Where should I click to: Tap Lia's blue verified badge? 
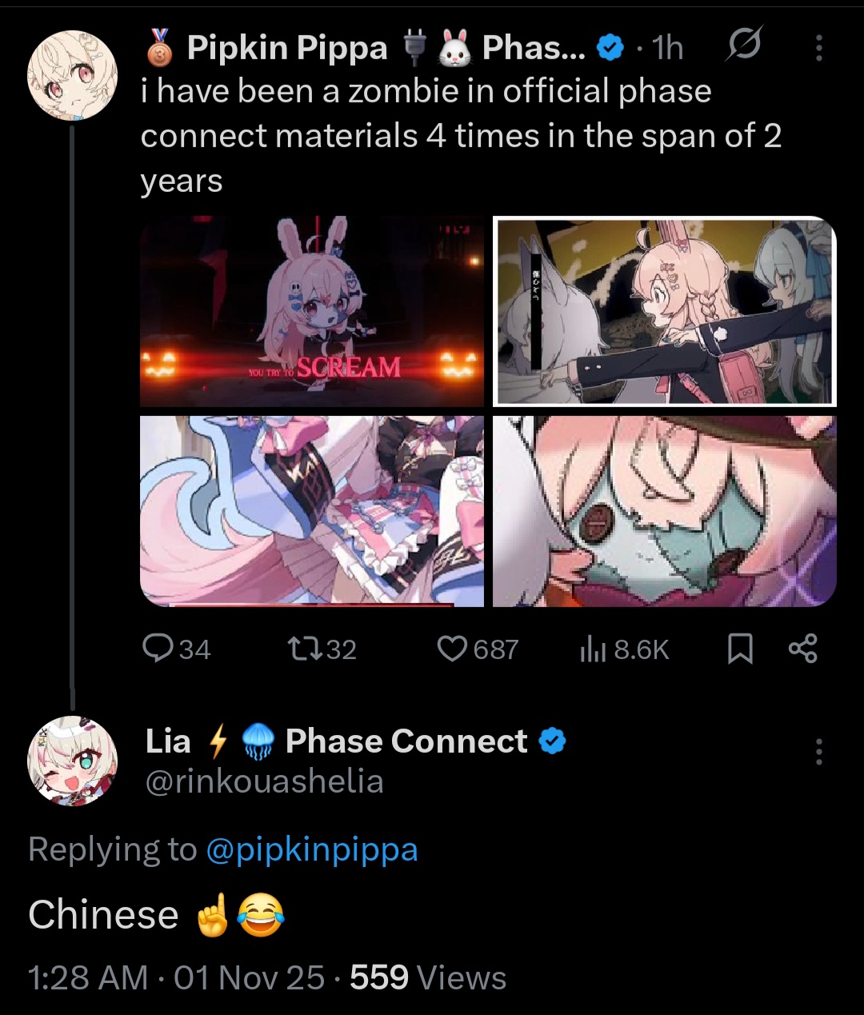point(552,741)
